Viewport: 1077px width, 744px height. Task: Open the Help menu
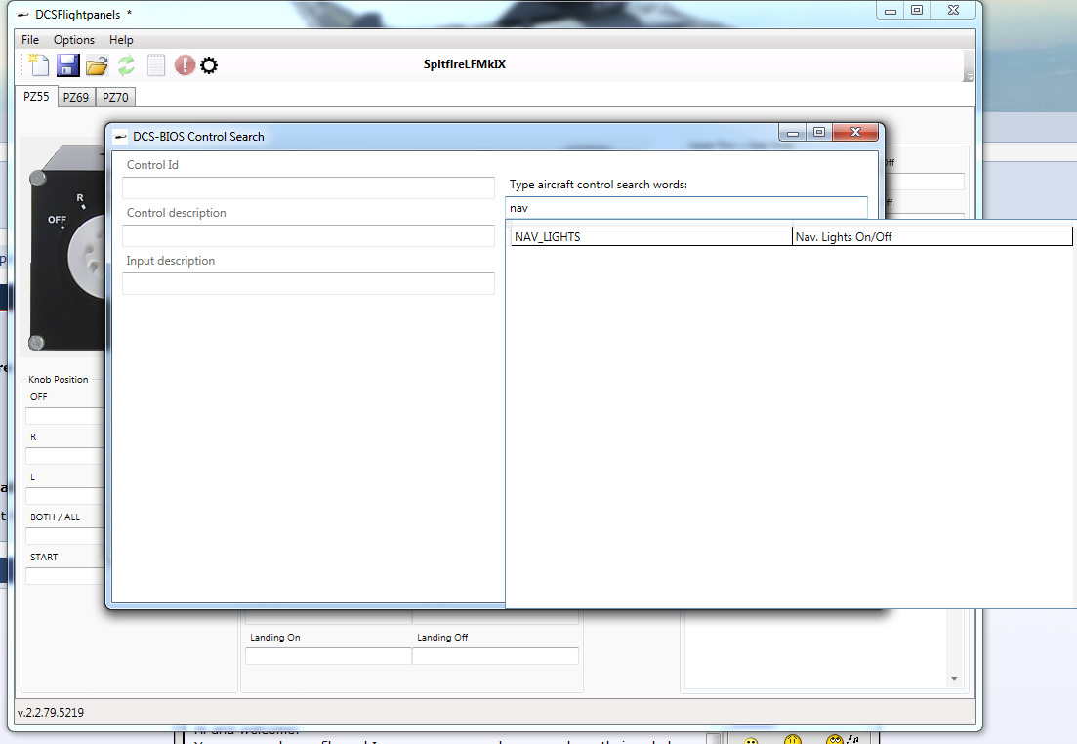[121, 40]
